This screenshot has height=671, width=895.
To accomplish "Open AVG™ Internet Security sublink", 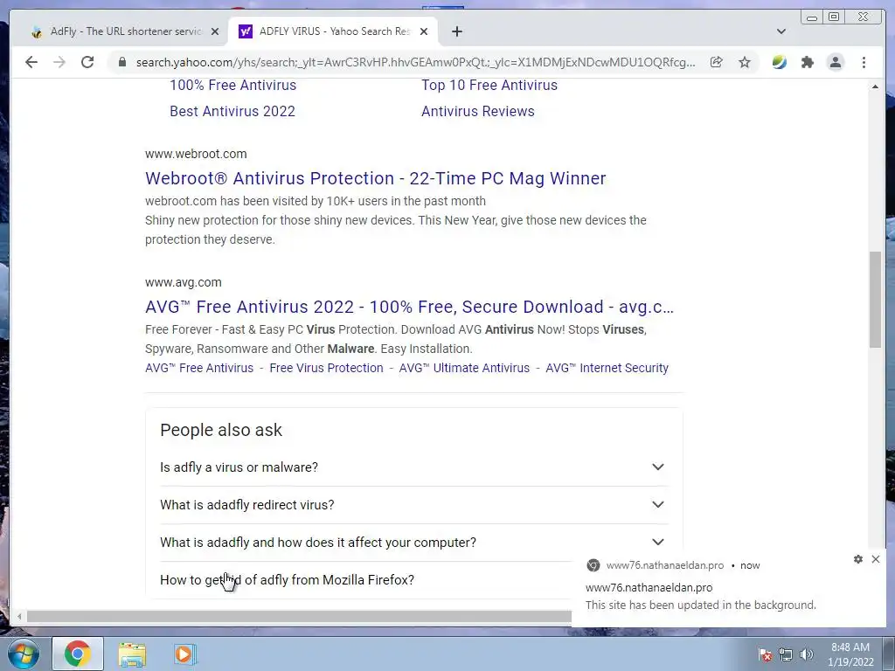I will pyautogui.click(x=607, y=368).
